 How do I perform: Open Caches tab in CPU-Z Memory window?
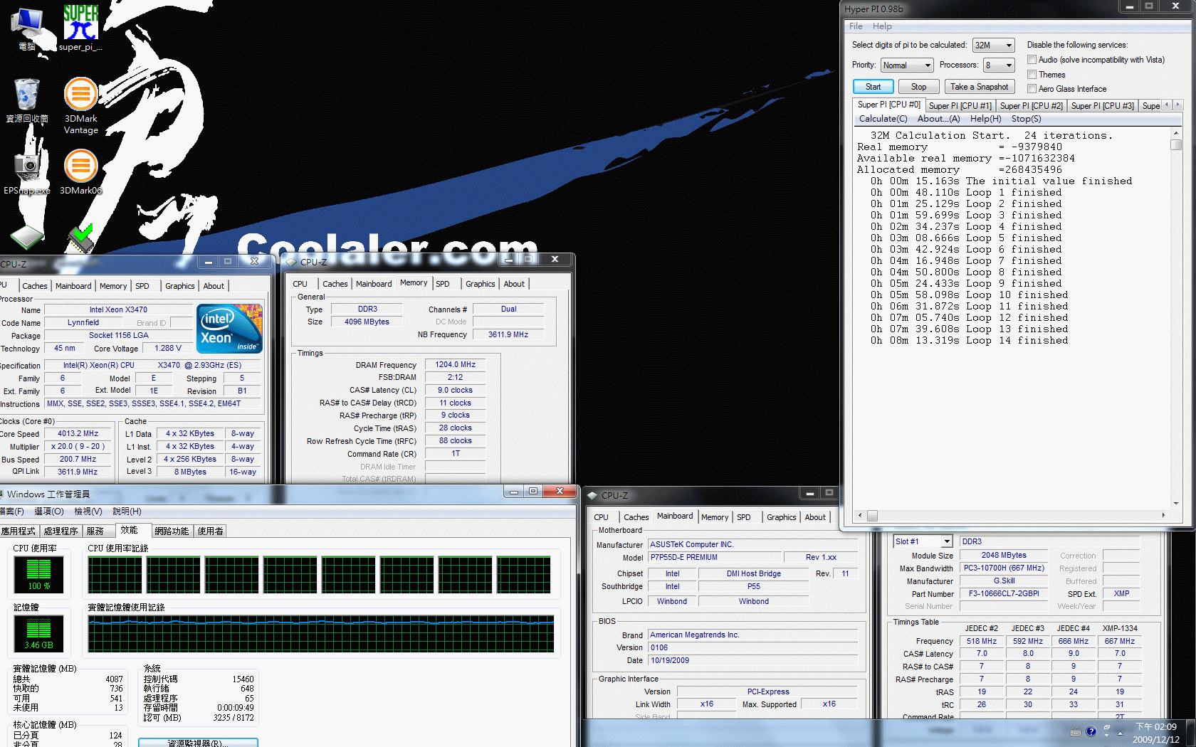[x=335, y=284]
